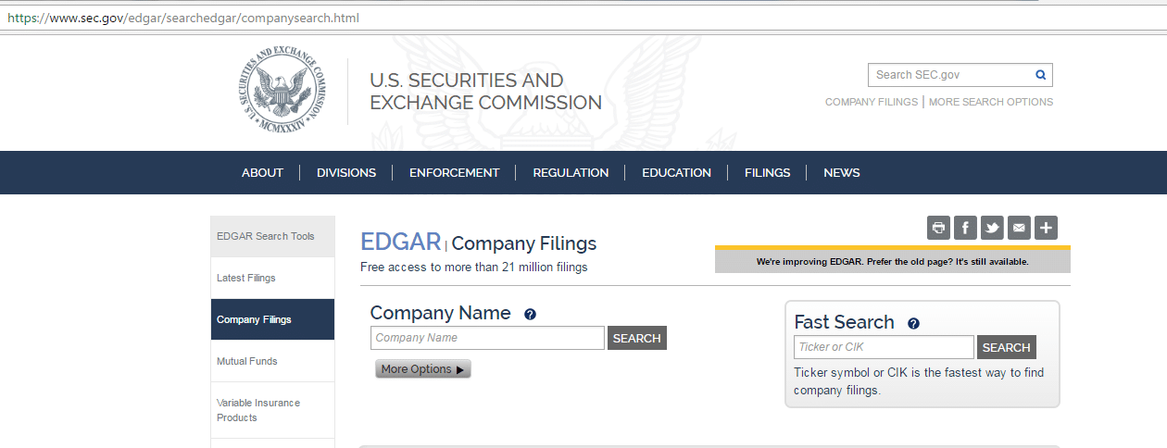Click SEARCH button in Fast Search box
Viewport: 1167px width, 448px height.
[1007, 347]
